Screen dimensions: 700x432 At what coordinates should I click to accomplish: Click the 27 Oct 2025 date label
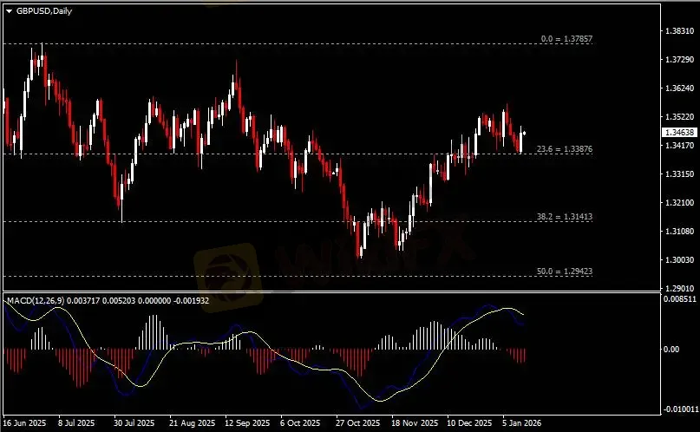tap(358, 424)
